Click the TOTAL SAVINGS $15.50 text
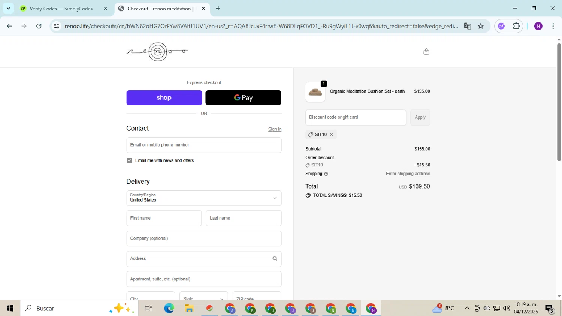 click(337, 196)
